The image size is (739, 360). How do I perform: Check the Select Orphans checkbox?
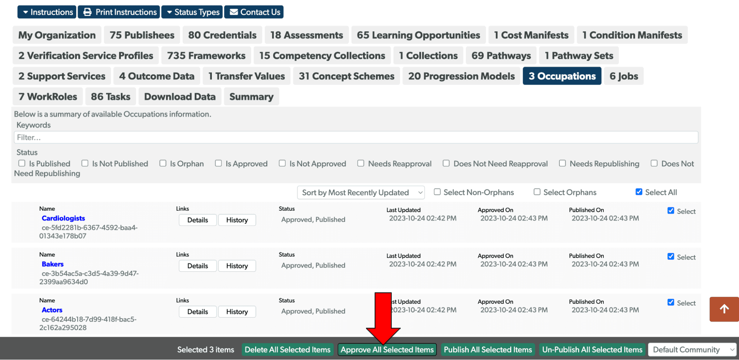(537, 192)
